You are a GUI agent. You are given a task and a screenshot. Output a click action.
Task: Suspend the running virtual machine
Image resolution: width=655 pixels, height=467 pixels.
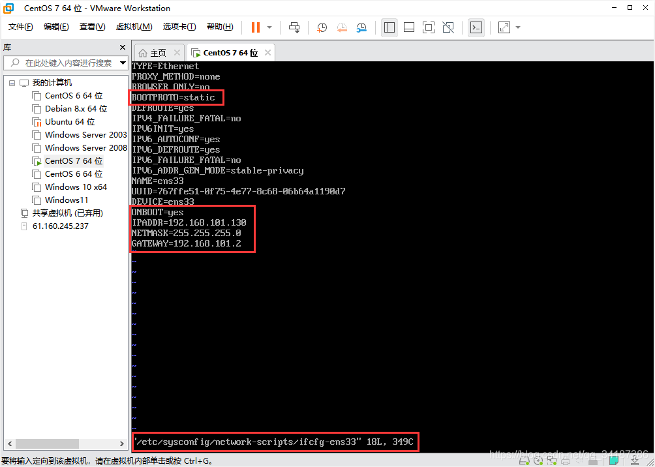click(256, 27)
